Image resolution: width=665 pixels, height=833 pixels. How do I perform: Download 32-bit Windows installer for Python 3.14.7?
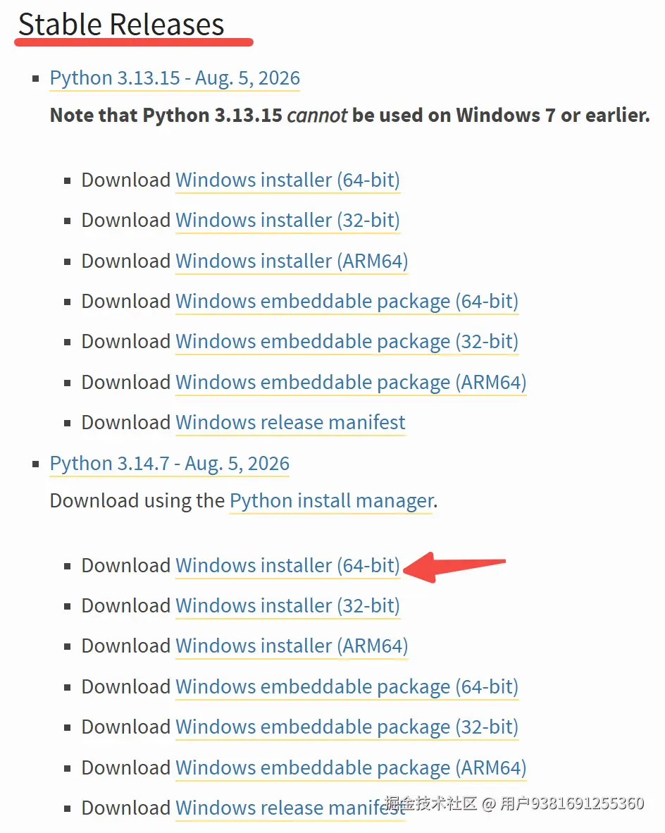tap(287, 606)
